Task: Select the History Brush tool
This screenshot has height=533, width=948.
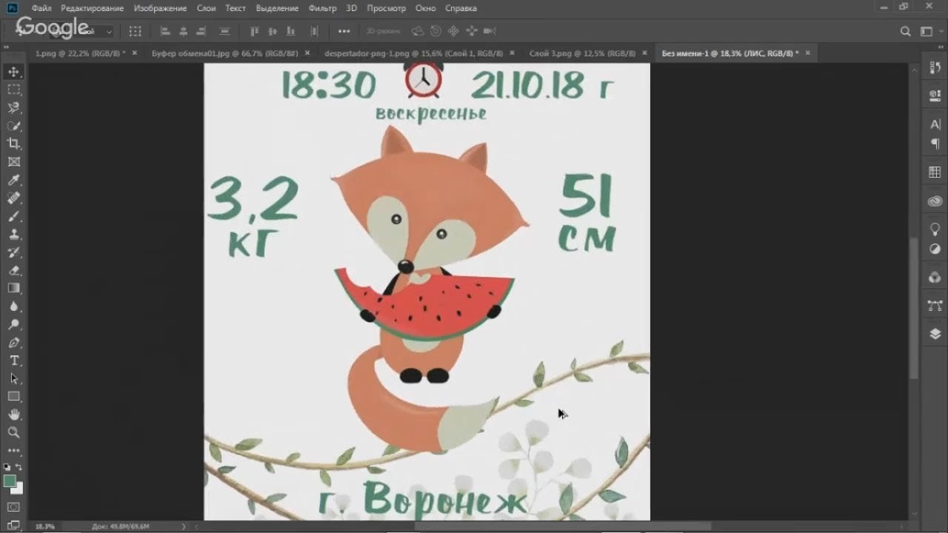Action: tap(14, 252)
